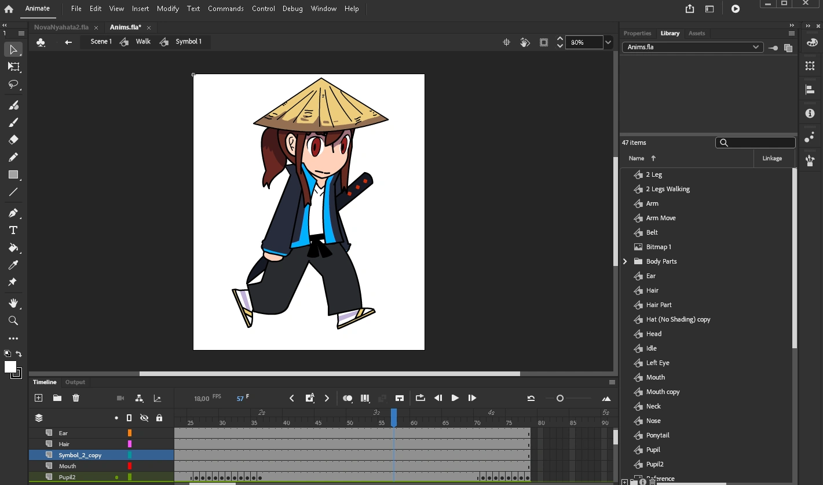
Task: Open the Modify menu
Action: pos(168,9)
